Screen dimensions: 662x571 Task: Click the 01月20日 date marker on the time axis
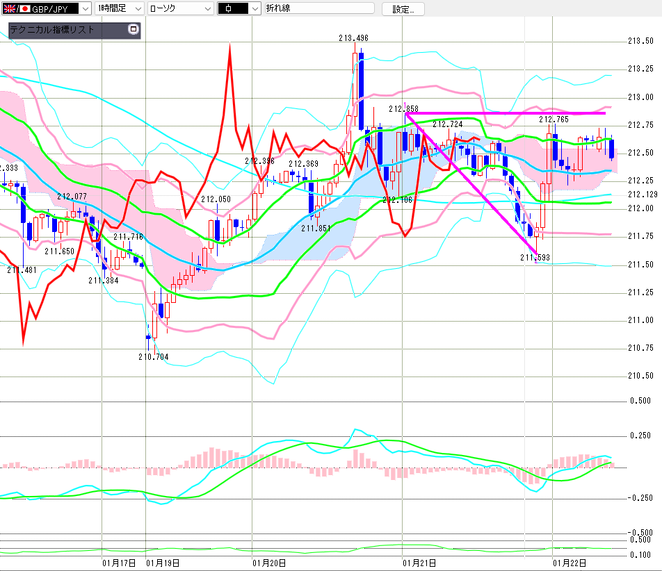pyautogui.click(x=270, y=563)
